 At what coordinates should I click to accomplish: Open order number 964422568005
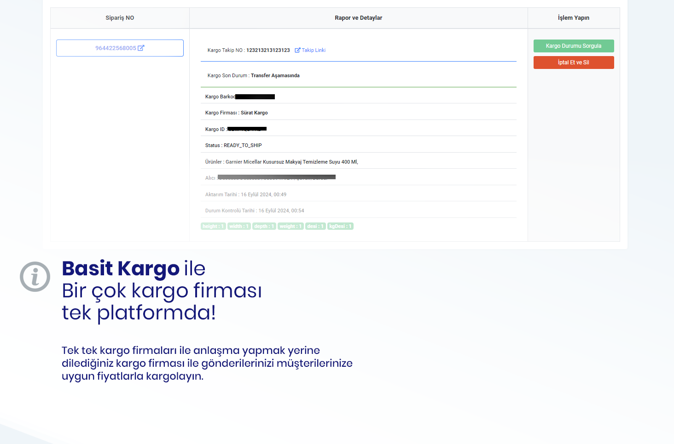coord(116,48)
